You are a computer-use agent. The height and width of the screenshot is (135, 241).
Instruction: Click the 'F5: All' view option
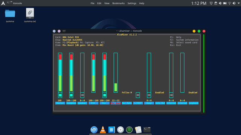click(100, 42)
